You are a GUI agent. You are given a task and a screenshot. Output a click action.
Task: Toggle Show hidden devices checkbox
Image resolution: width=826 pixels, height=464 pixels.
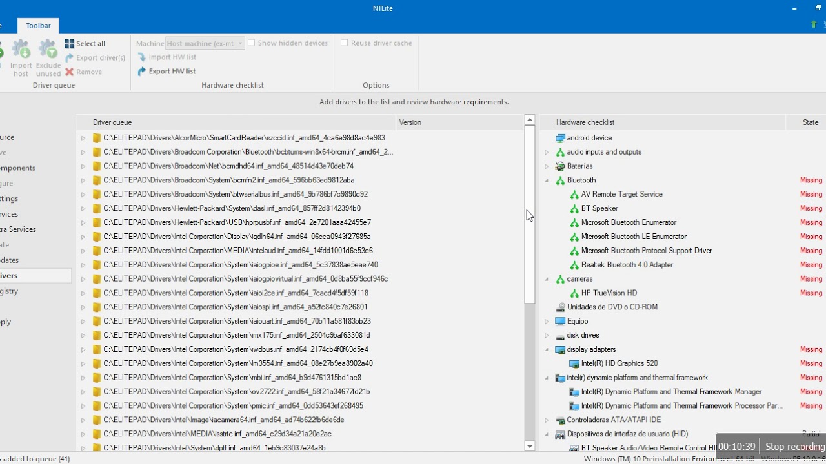[x=252, y=43]
